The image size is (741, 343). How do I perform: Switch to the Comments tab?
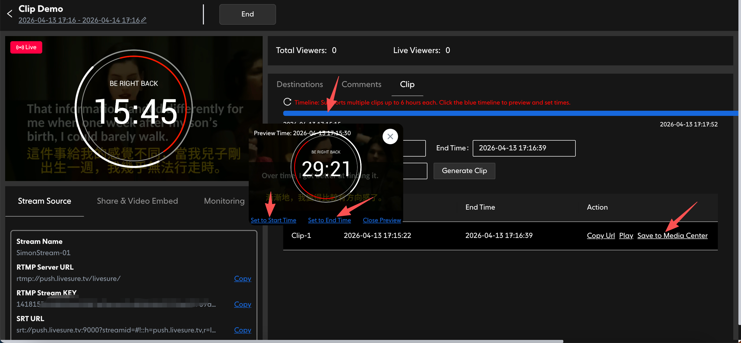click(x=361, y=84)
